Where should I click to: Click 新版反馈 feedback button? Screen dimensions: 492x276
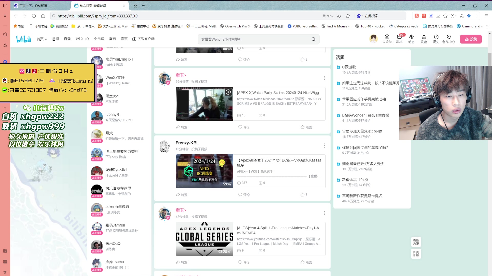(x=416, y=242)
